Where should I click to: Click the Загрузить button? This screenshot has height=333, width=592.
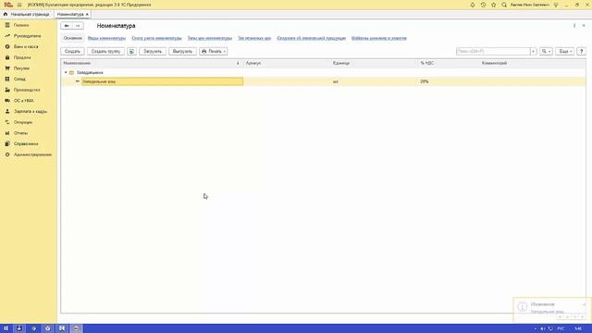(x=153, y=51)
